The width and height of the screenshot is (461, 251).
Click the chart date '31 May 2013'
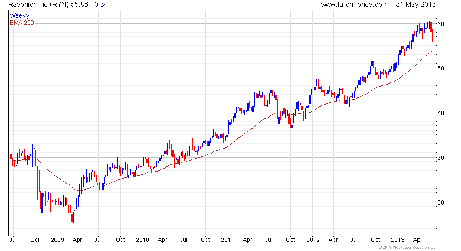coord(416,5)
